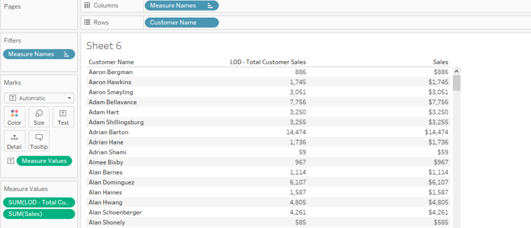
Task: Click the SUM(LOD - Total Cu.. pill
Action: [39, 202]
